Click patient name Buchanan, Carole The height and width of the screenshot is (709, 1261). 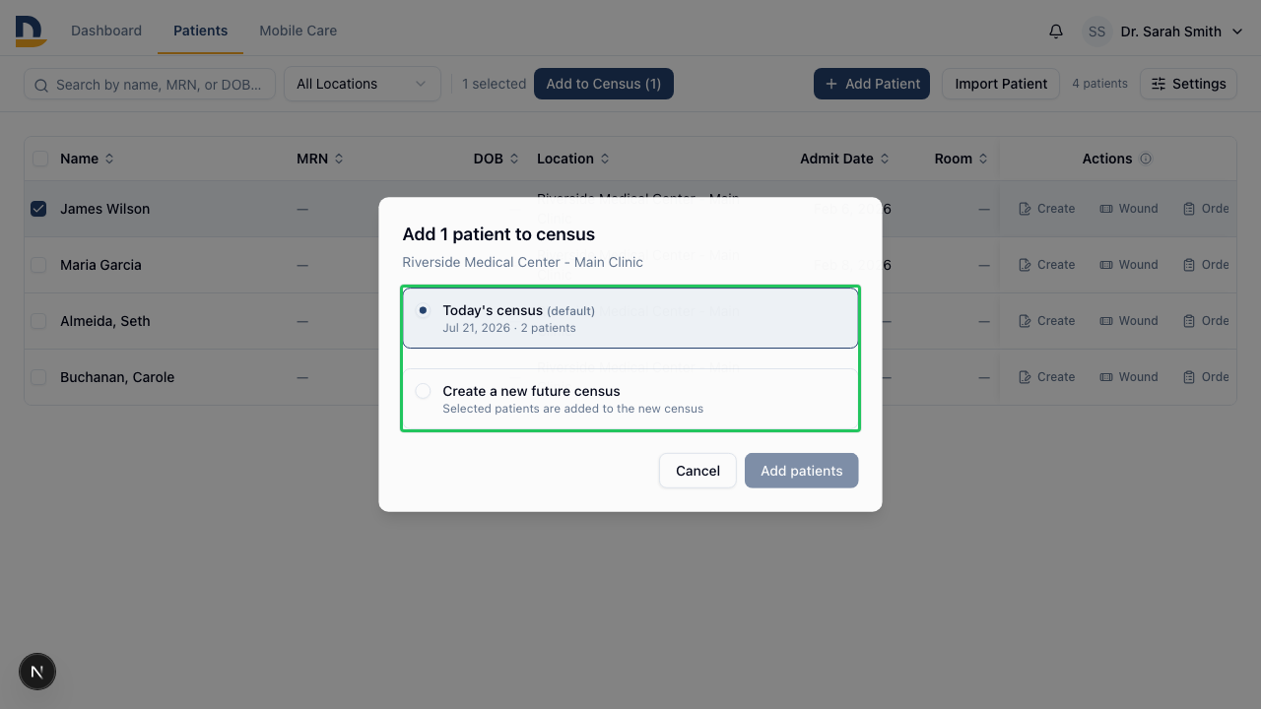pos(117,377)
